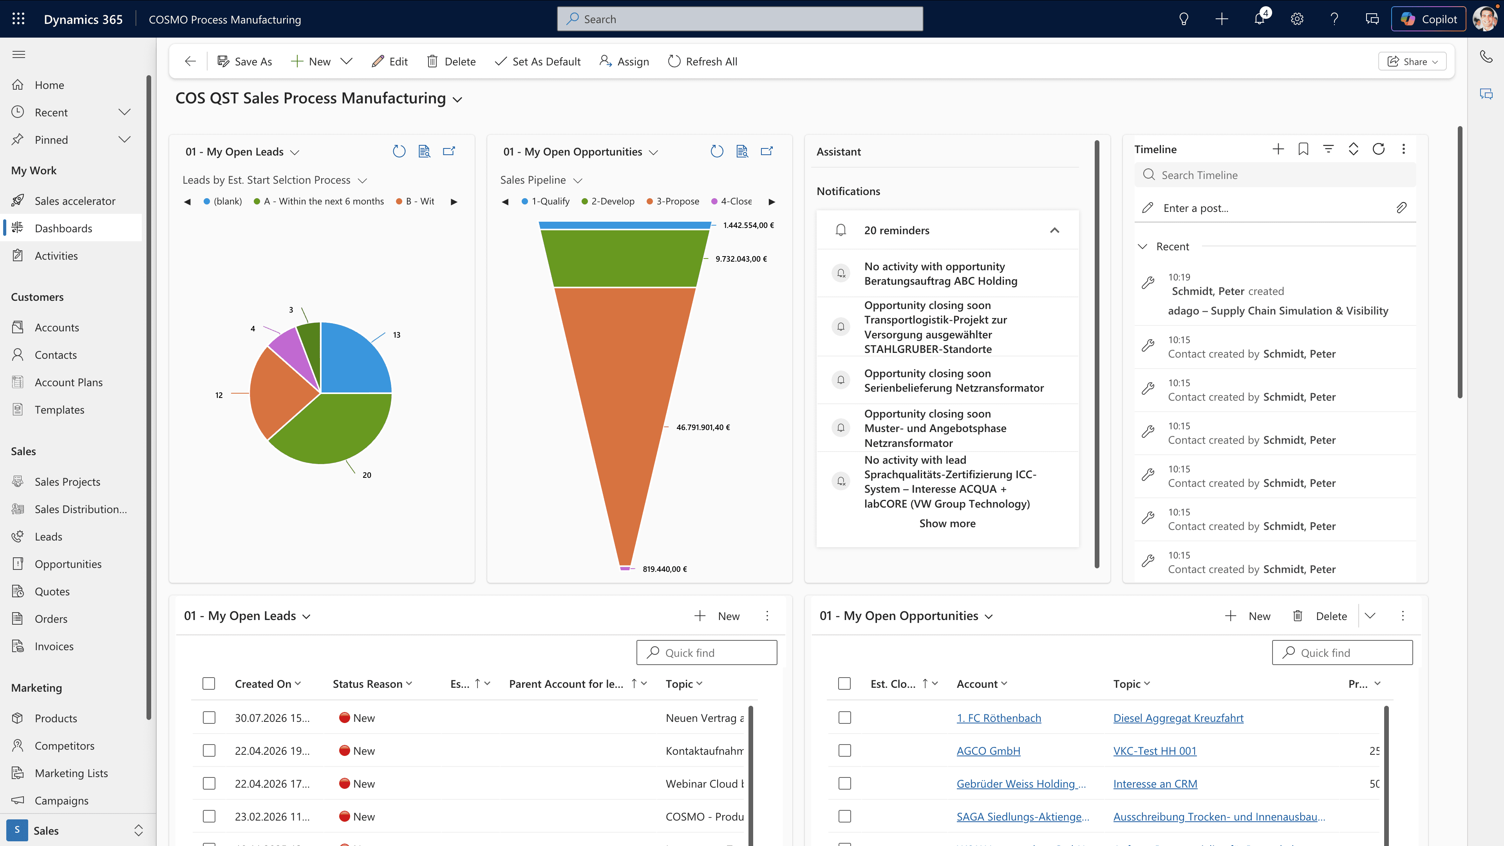Click the global Search box
Viewport: 1504px width, 846px height.
click(740, 19)
